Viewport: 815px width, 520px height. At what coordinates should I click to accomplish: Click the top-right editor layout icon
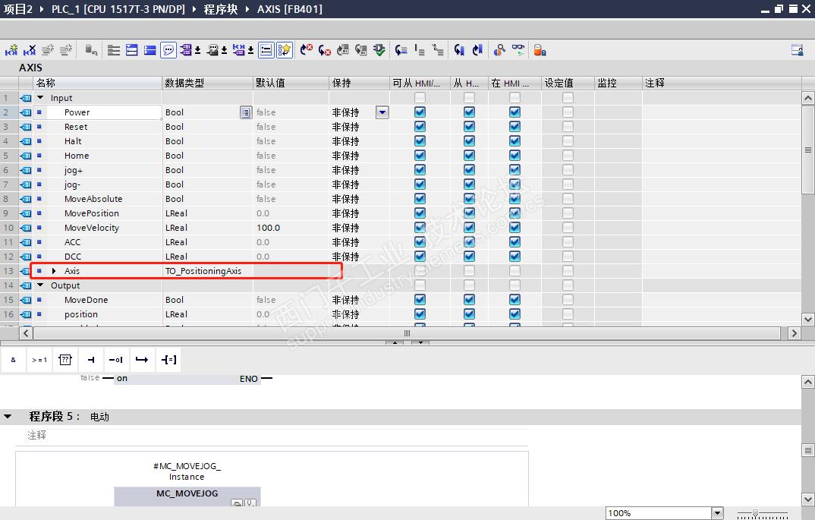point(798,50)
